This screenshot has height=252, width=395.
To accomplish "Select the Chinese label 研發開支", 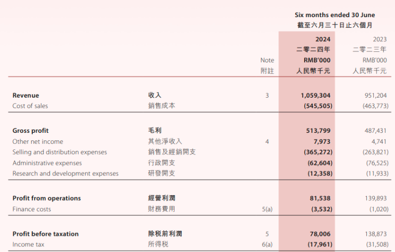I will (x=161, y=174).
